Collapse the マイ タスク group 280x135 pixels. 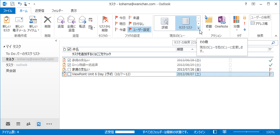[4, 47]
